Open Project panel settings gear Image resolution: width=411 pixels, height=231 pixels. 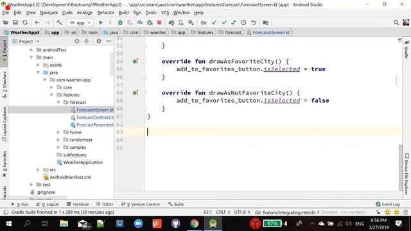click(x=99, y=41)
